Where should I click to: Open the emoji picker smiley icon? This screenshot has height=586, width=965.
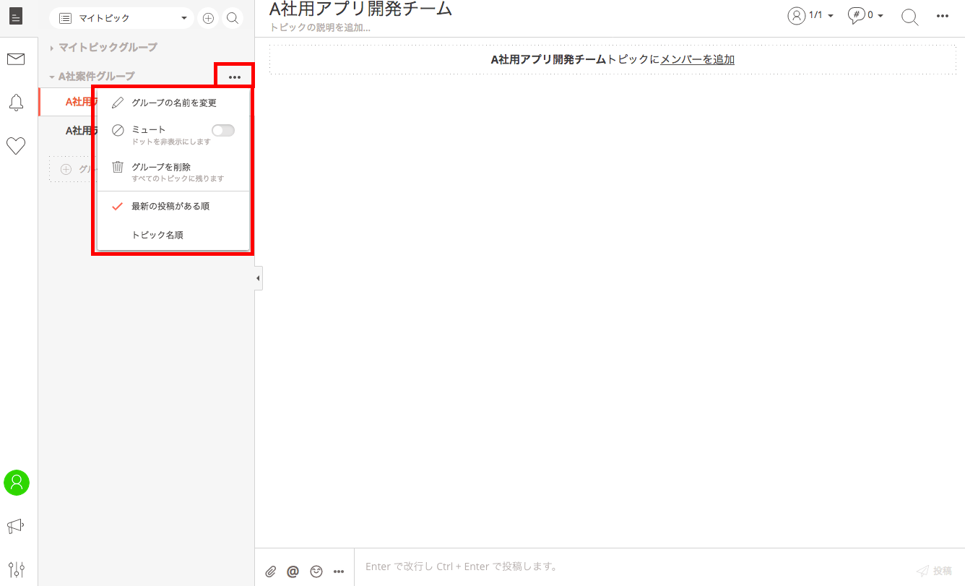coord(316,572)
